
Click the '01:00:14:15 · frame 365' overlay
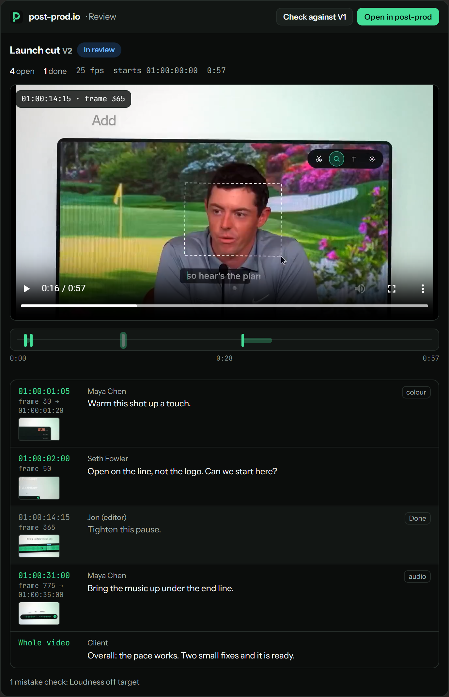(73, 99)
